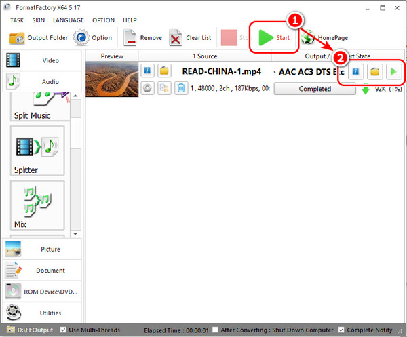Click the Output / Convert State header
The image size is (407, 337).
tap(337, 56)
